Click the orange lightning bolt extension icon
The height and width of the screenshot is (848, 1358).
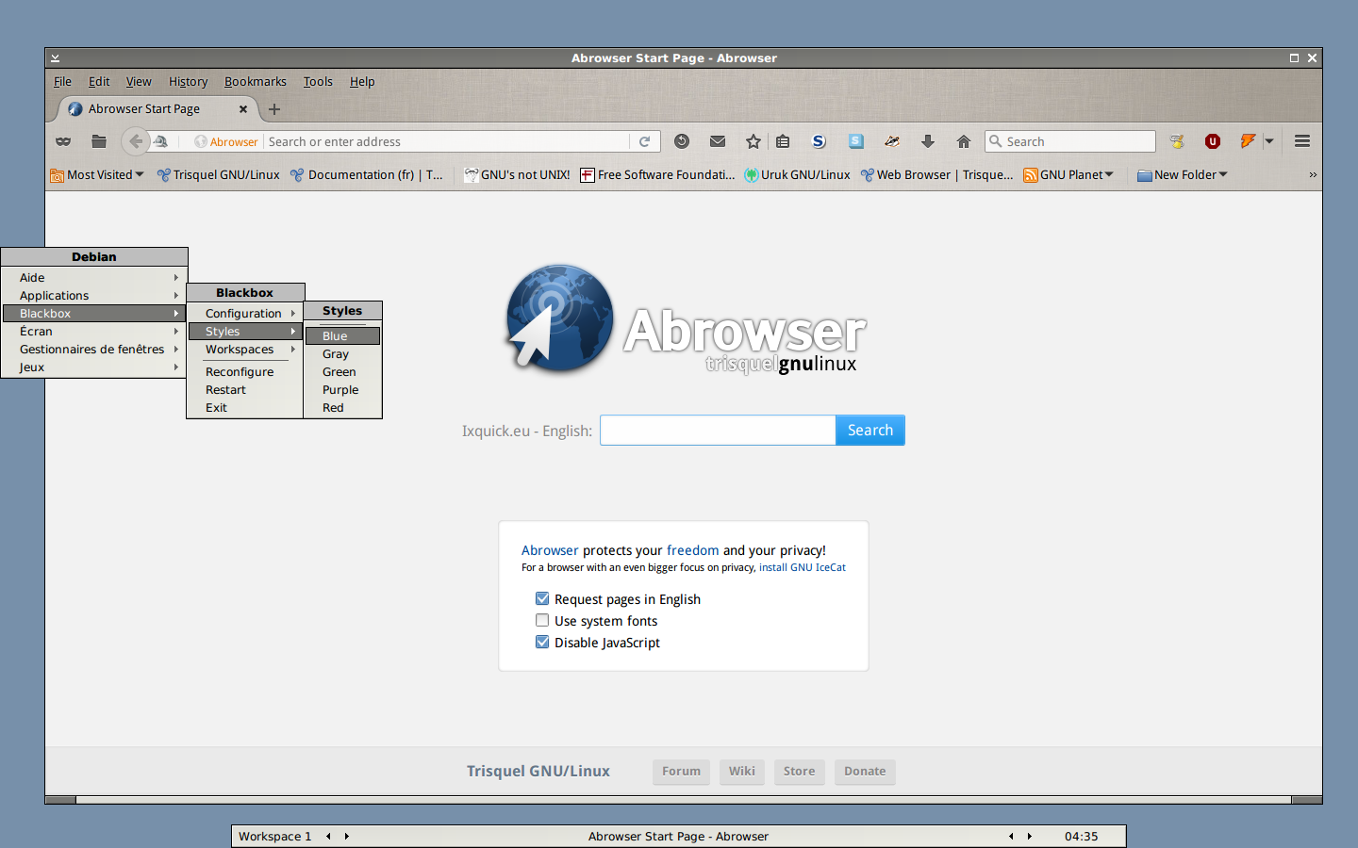(x=1248, y=141)
